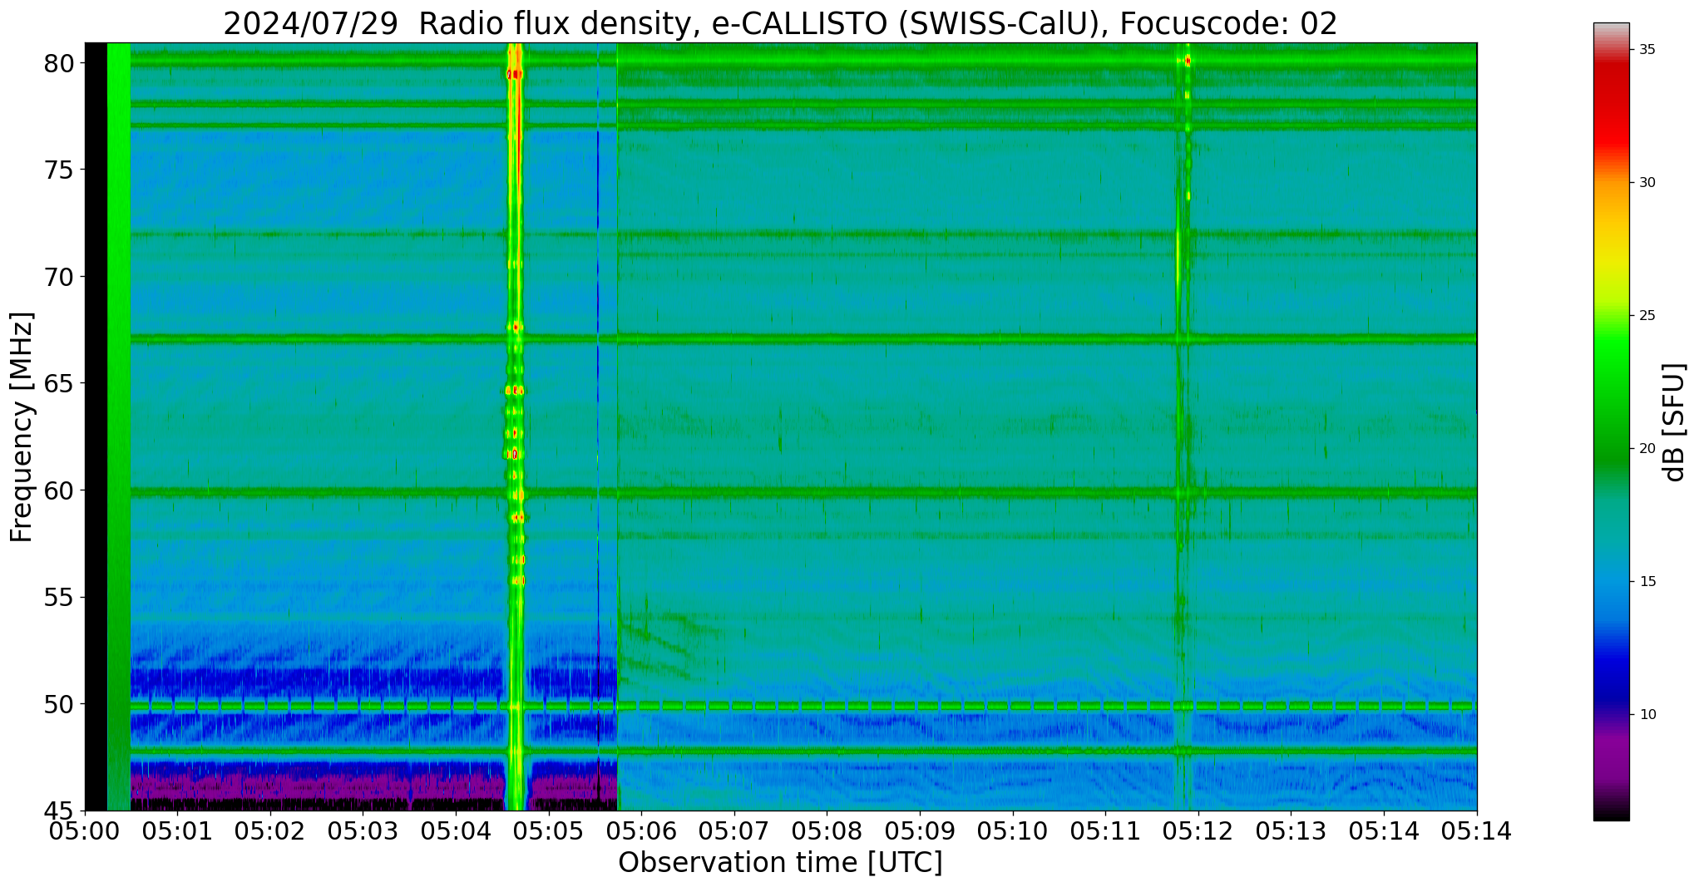The height and width of the screenshot is (887, 1699).
Task: Click the colorbar tick label 10
Action: [1647, 715]
